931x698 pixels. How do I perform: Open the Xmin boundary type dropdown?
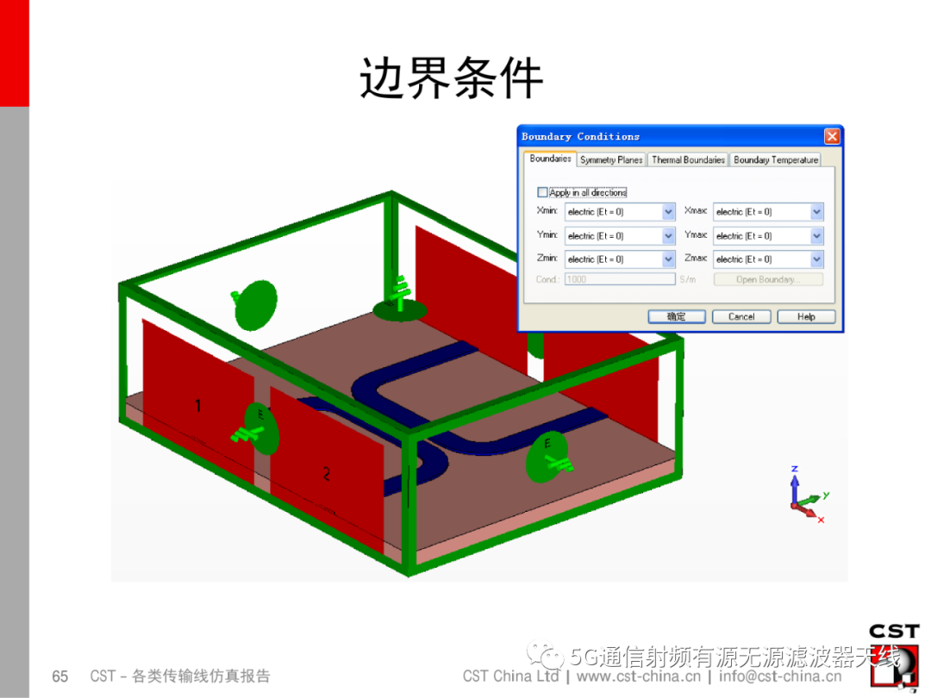pos(668,212)
